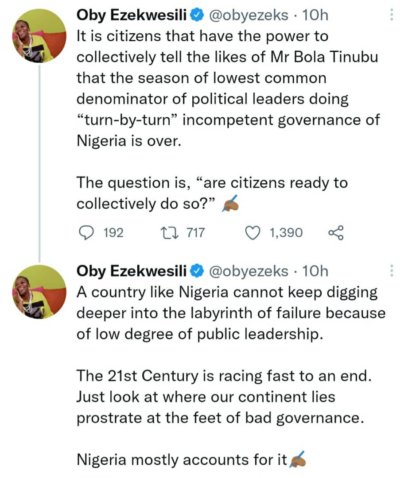Image resolution: width=412 pixels, height=478 pixels.
Task: Open the profile picture on the first tweet
Action: [x=39, y=35]
